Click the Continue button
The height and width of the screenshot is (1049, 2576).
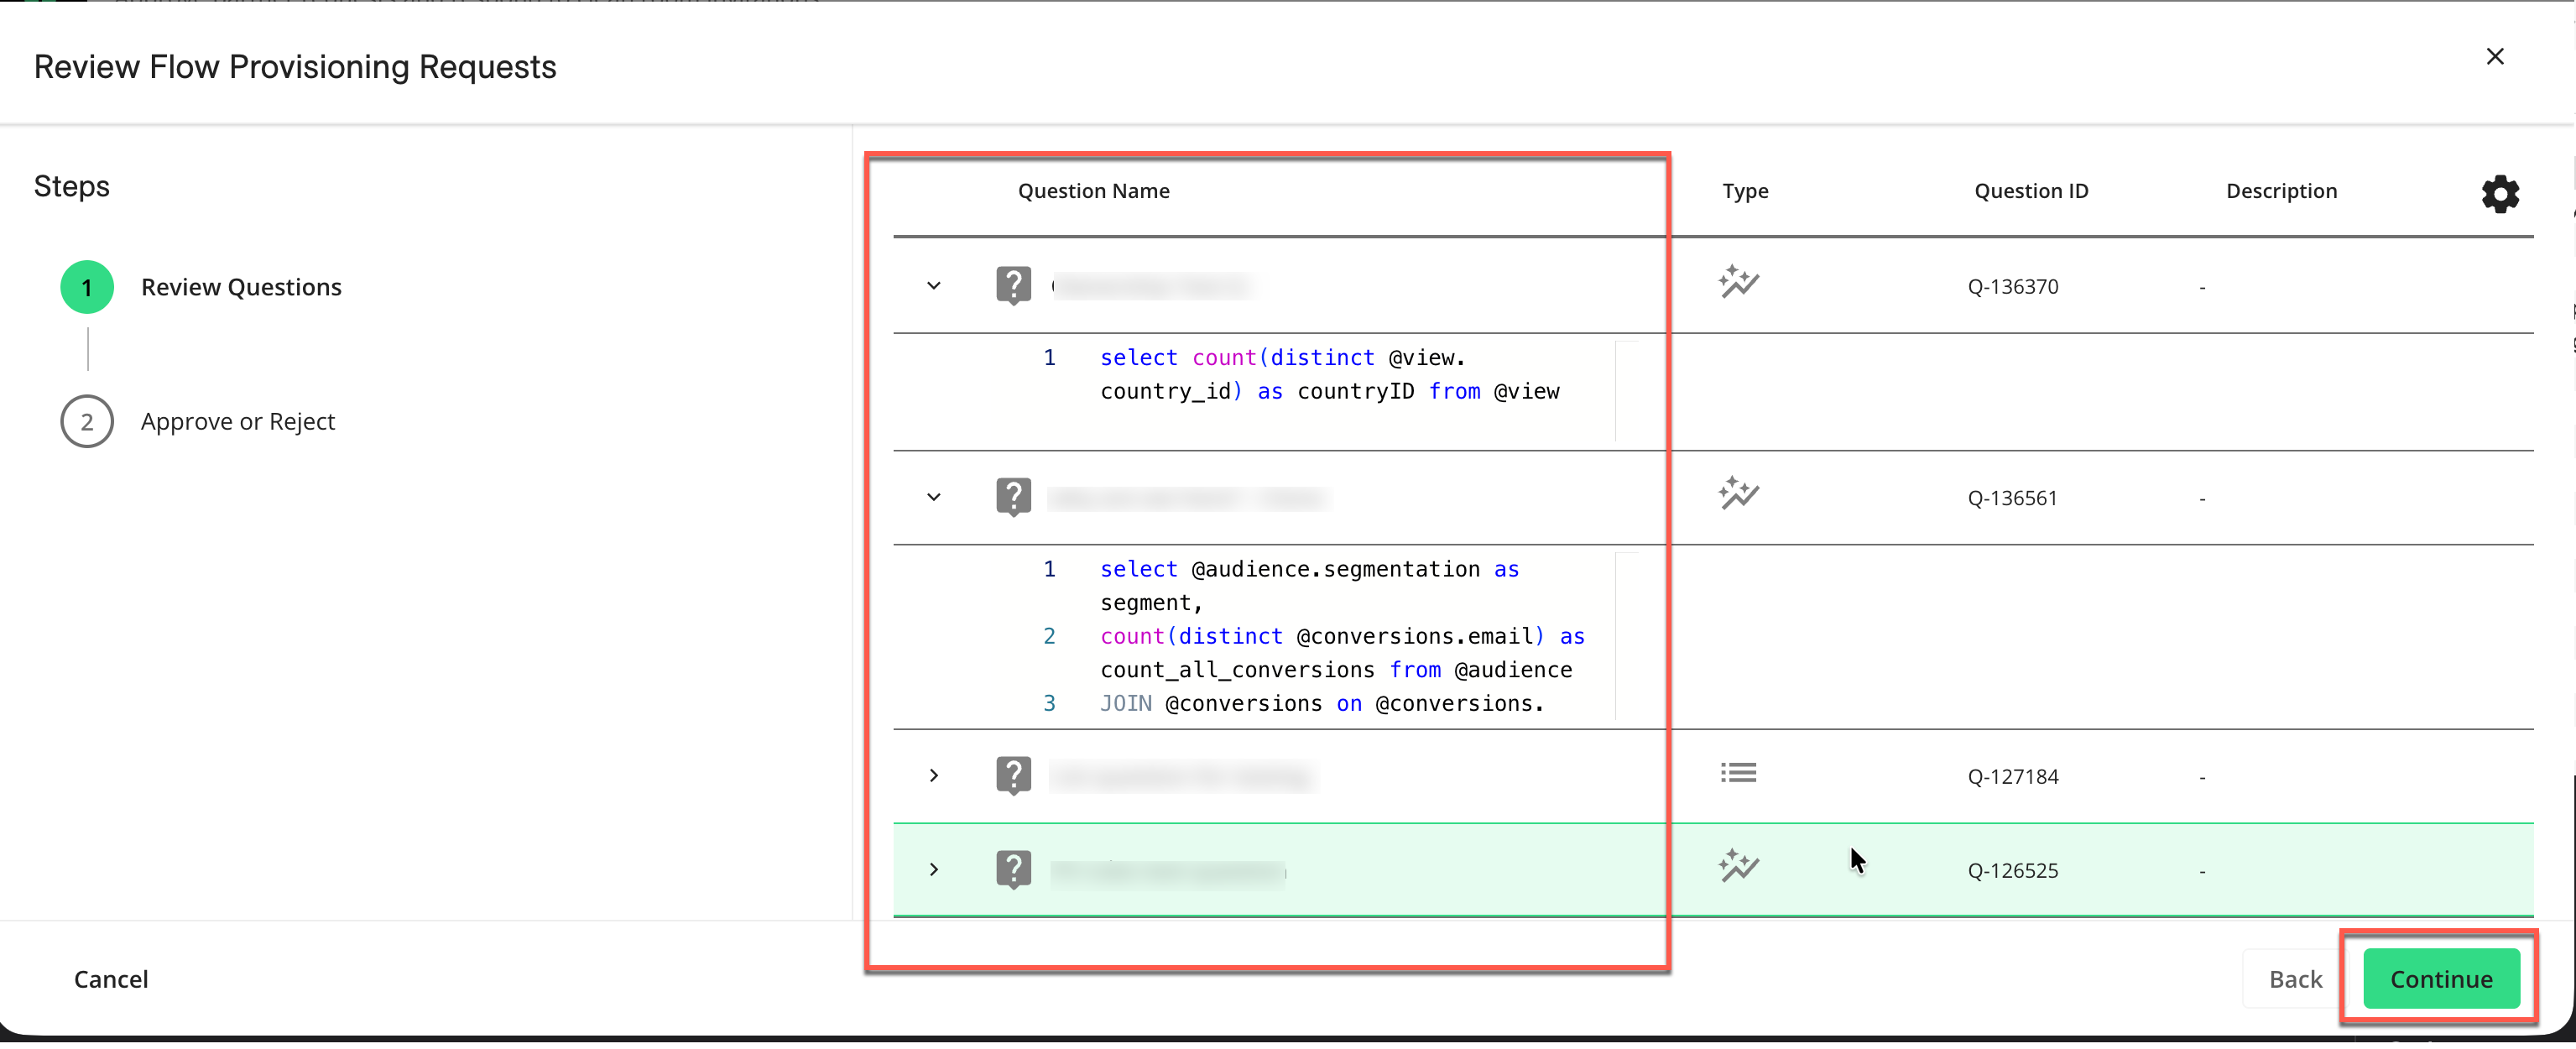(2440, 979)
